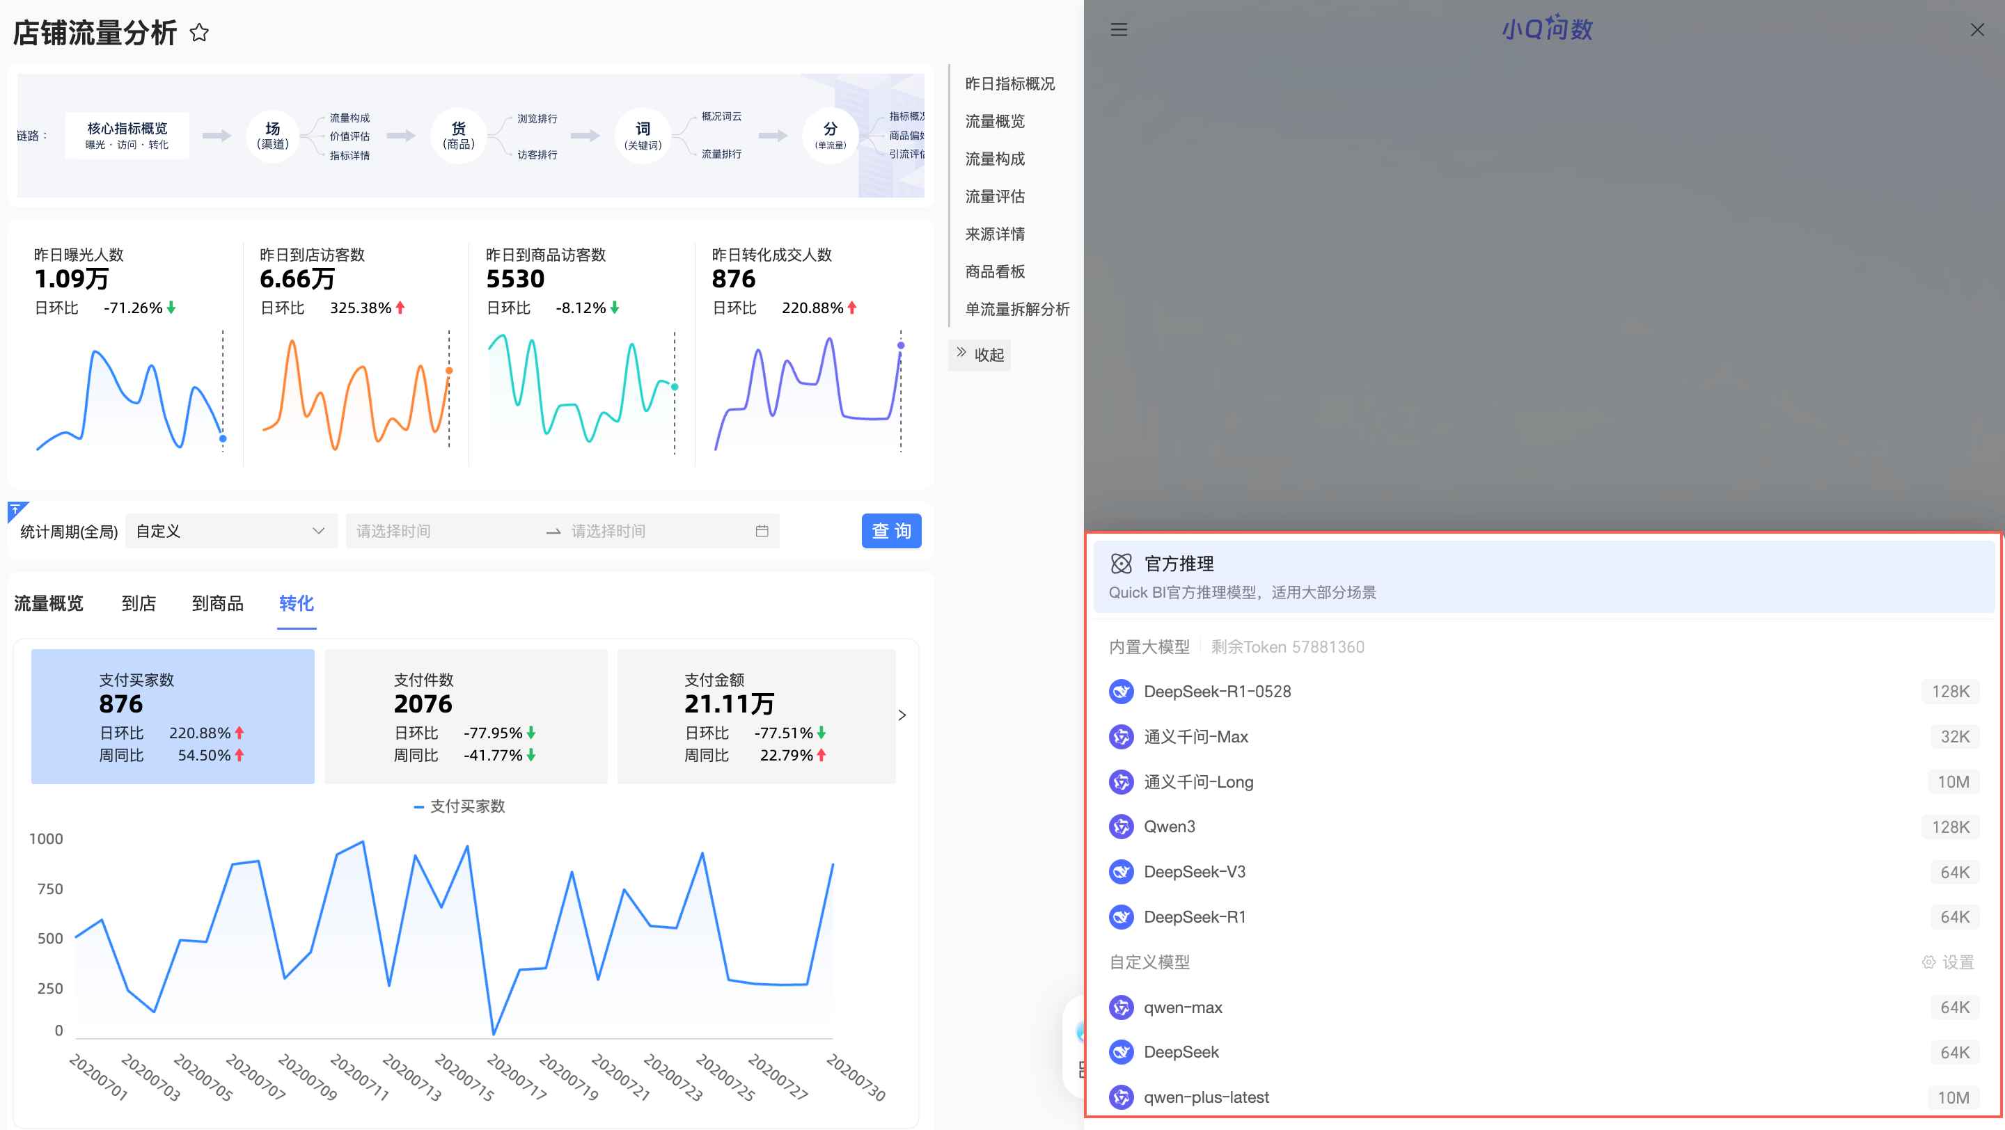Open the hamburger menu in 小Q问数 panel
Screen dimensions: 2005x1130
click(x=1119, y=29)
